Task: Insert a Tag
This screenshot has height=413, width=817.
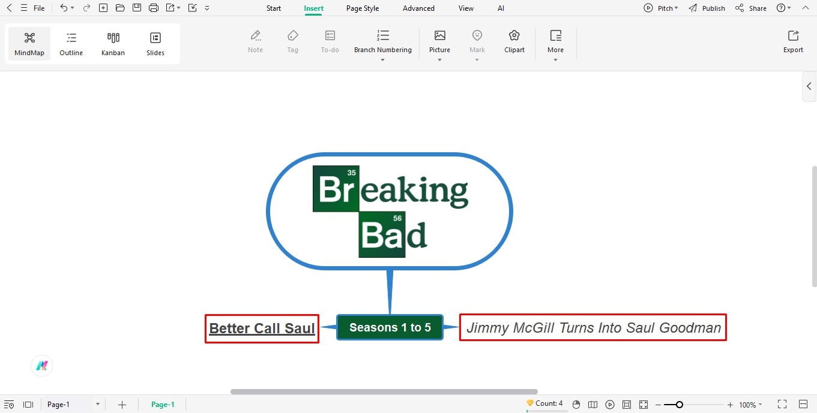Action: click(x=293, y=41)
